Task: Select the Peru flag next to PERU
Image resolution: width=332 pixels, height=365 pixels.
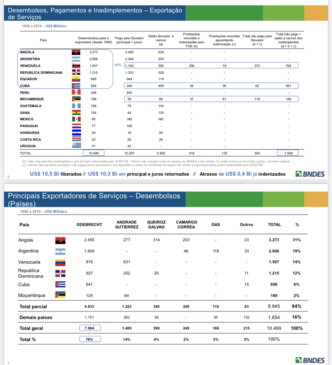Action: (x=76, y=92)
